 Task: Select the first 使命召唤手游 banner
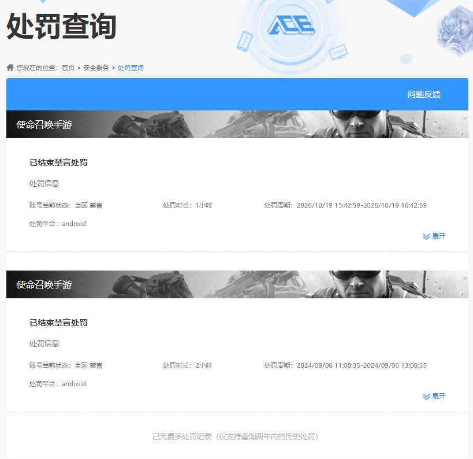tap(237, 124)
